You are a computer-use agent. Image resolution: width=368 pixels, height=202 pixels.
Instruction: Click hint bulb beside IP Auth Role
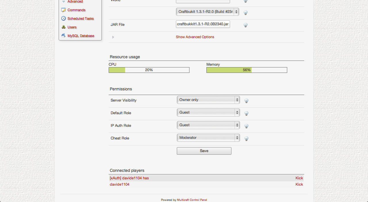tap(246, 126)
